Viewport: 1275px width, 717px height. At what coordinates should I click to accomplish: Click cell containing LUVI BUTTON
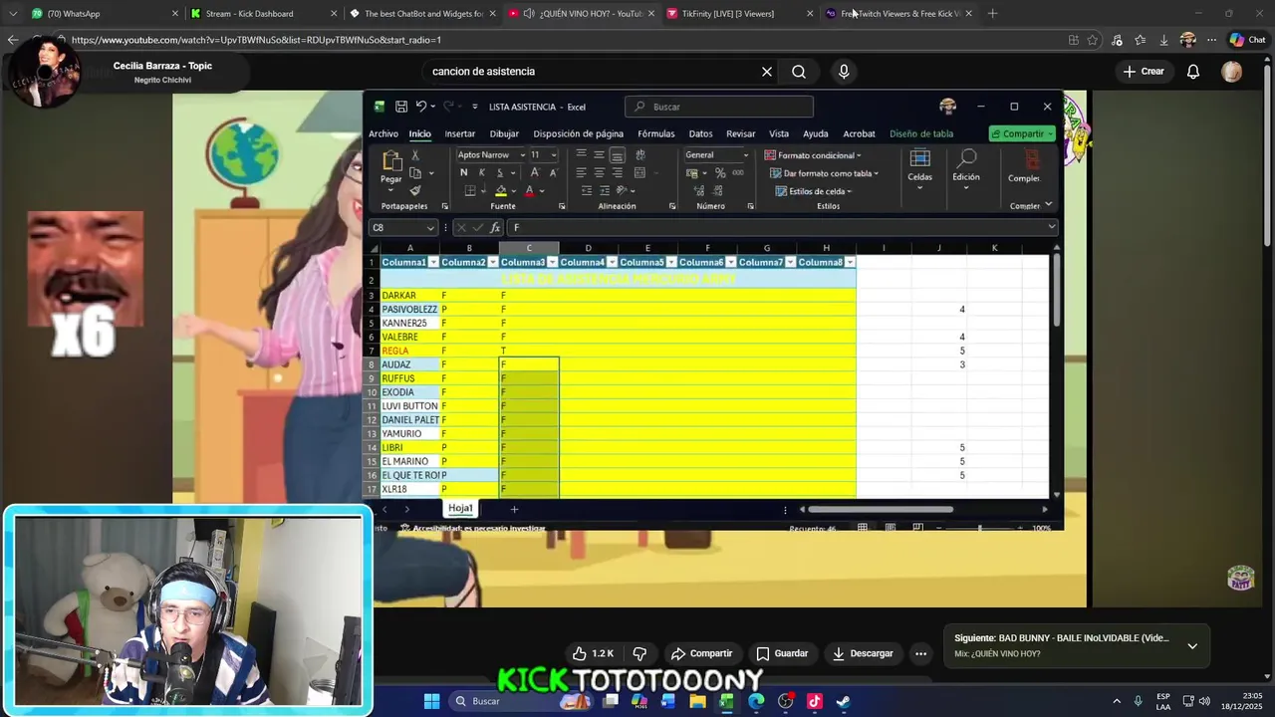[409, 406]
